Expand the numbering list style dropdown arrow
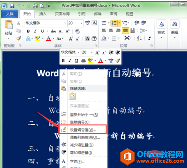This screenshot has height=168, width=187. [x=119, y=23]
